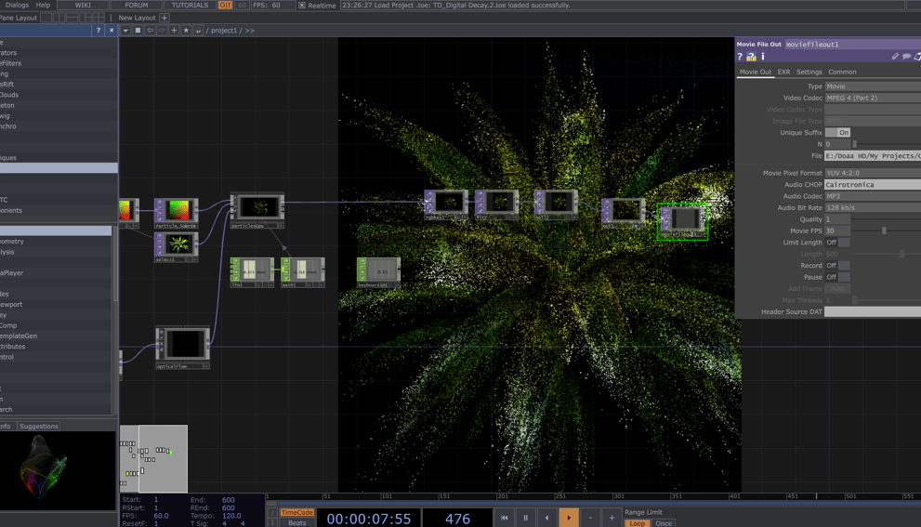Click the TUTORIALS button
The image size is (921, 527).
(190, 5)
